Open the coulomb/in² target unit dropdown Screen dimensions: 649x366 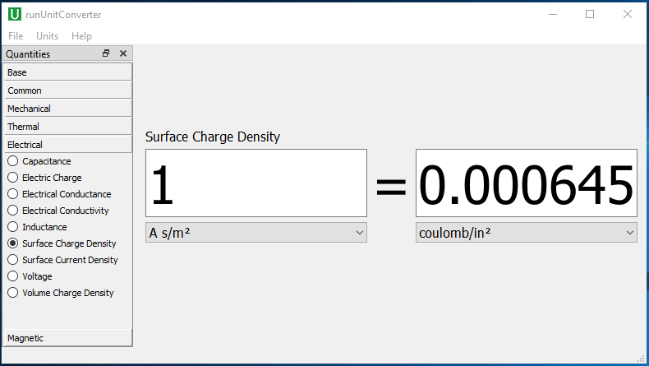coord(526,233)
